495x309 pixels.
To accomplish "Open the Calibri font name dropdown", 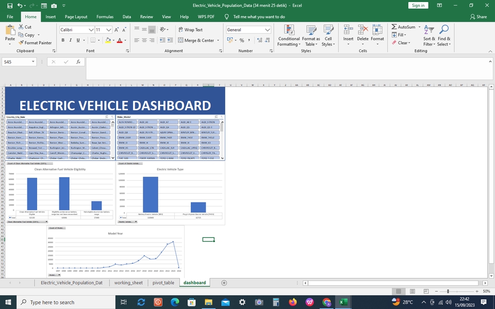I will coord(91,30).
